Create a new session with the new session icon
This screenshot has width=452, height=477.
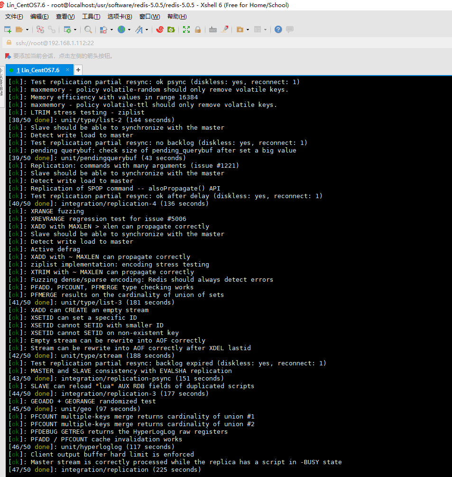tap(7, 29)
